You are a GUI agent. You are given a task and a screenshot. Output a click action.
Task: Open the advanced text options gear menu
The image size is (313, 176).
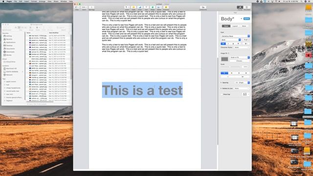pyautogui.click(x=246, y=44)
